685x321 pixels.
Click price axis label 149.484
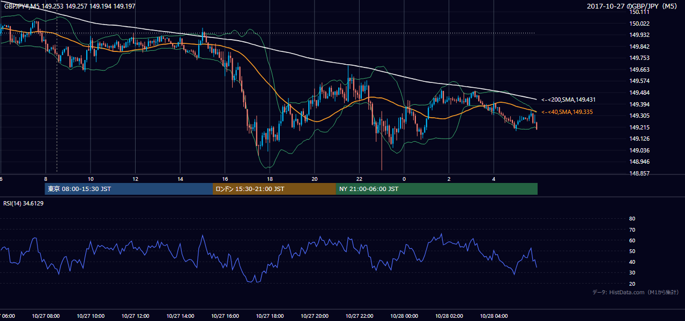pyautogui.click(x=639, y=93)
